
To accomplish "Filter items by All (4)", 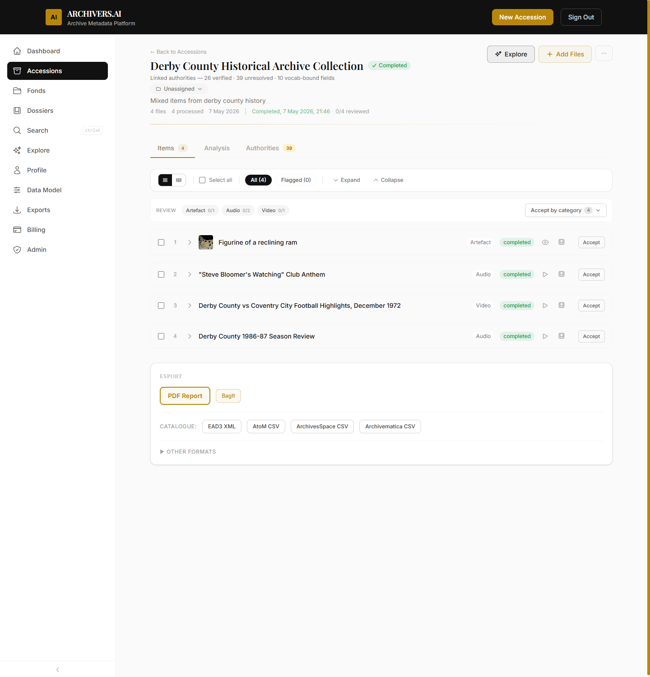I will pyautogui.click(x=258, y=180).
